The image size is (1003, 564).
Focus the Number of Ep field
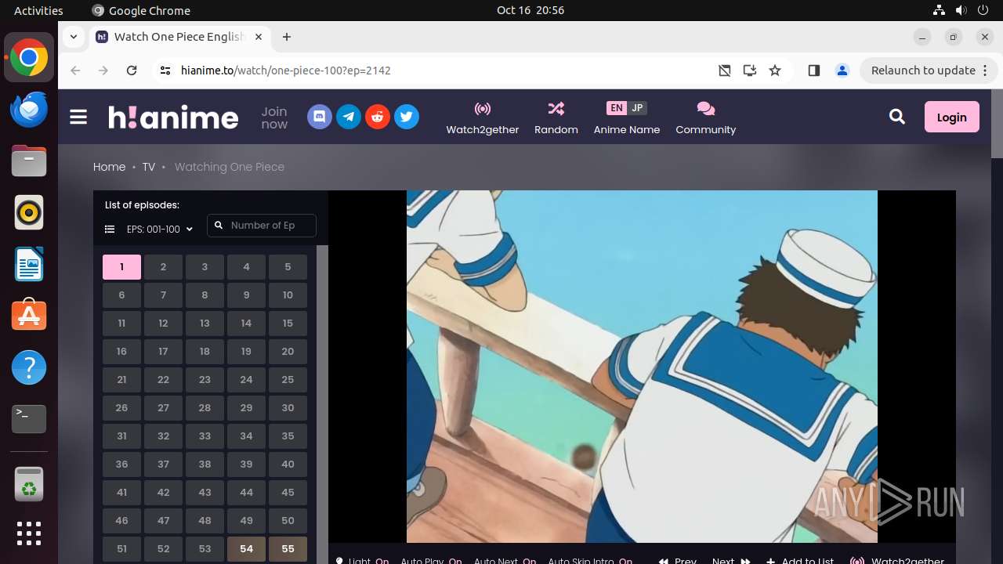click(x=262, y=226)
